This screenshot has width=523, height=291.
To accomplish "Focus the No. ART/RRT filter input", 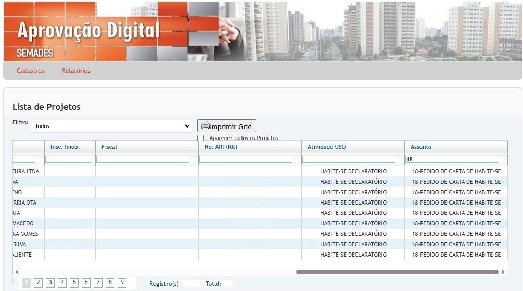I will pos(246,159).
